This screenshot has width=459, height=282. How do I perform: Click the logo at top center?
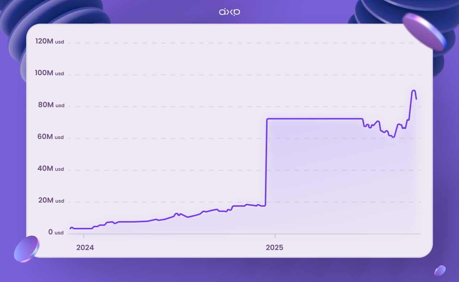tap(229, 12)
